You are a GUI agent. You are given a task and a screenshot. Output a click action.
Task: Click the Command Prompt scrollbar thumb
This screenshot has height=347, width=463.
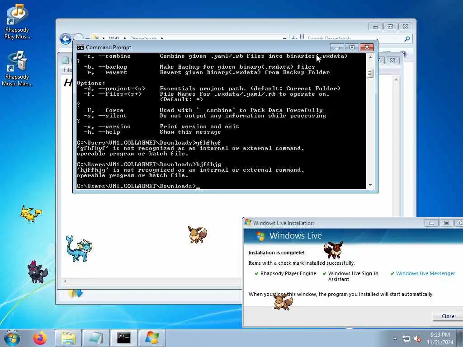point(370,73)
